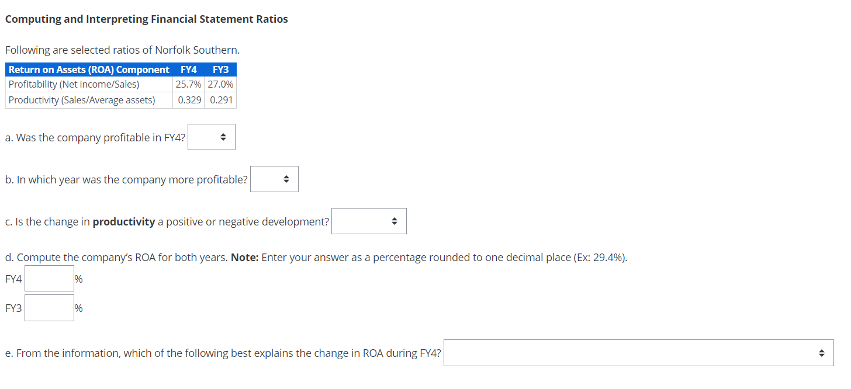Open the dropdown explaining the change in ROA

(x=637, y=353)
